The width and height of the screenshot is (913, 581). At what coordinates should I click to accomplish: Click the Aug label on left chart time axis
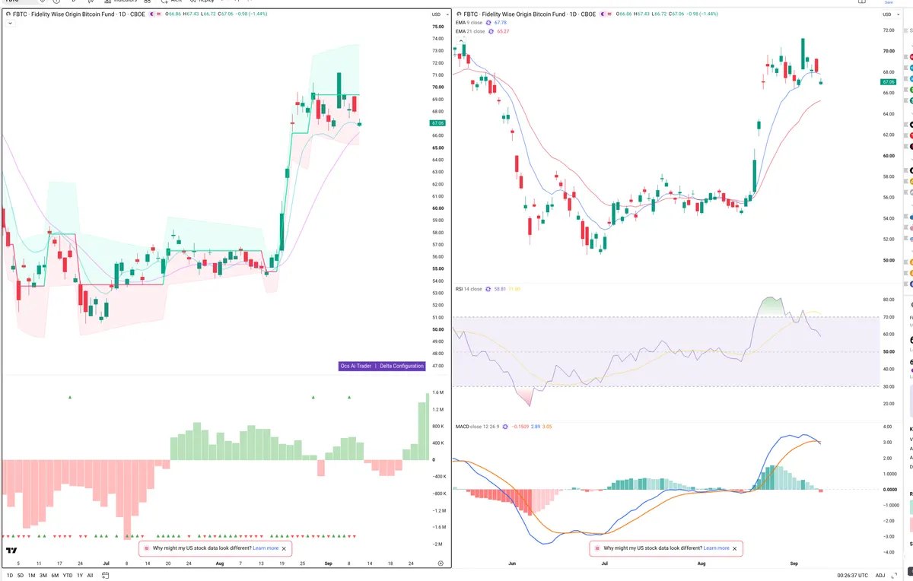(x=220, y=564)
